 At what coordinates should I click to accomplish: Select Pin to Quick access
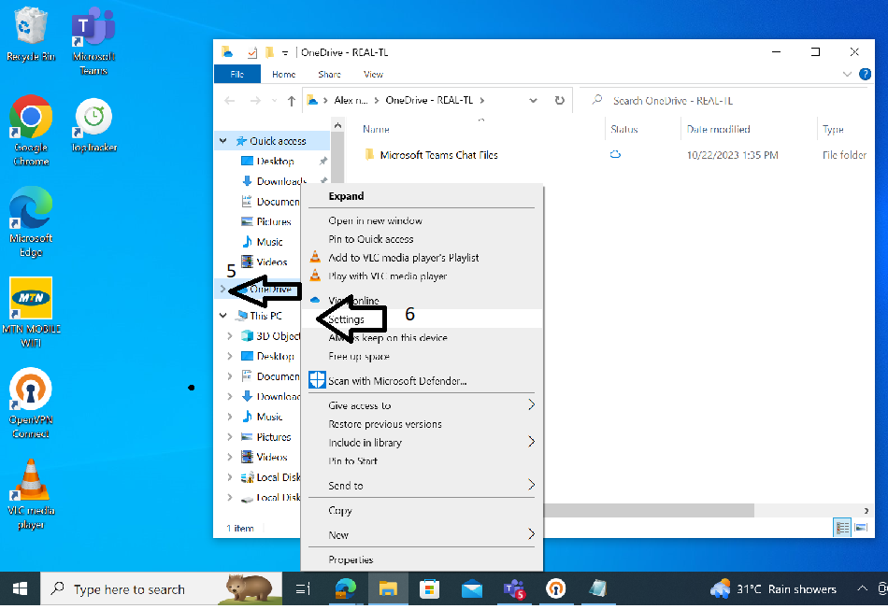click(422, 239)
